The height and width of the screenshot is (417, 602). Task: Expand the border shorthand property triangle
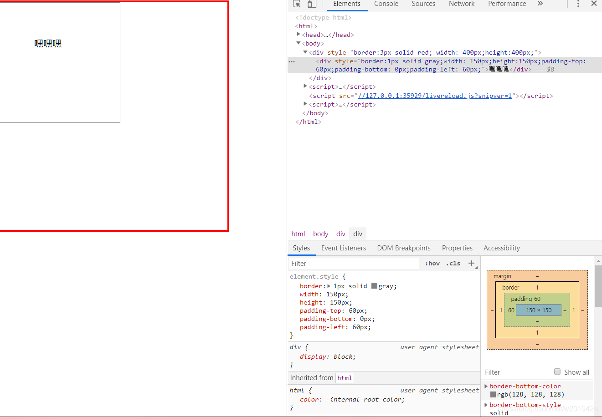point(329,286)
